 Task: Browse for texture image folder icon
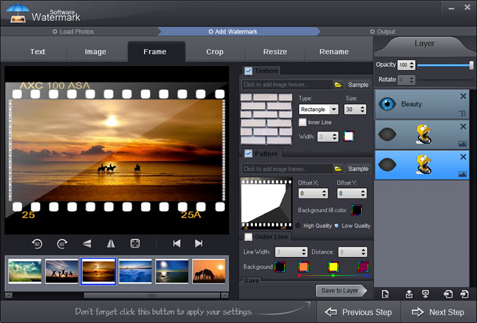[338, 84]
